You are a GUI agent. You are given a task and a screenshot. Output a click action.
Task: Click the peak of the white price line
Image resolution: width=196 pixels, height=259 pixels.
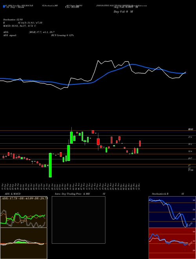(x=98, y=60)
